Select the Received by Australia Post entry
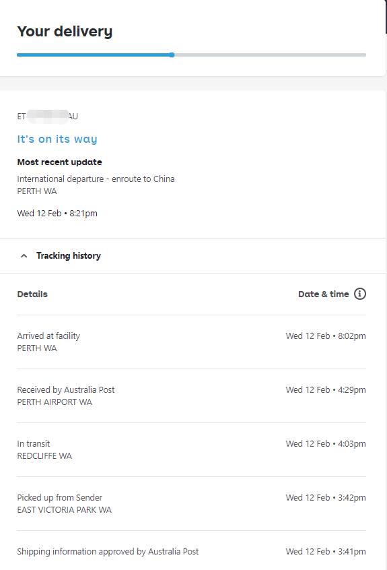 click(x=191, y=395)
